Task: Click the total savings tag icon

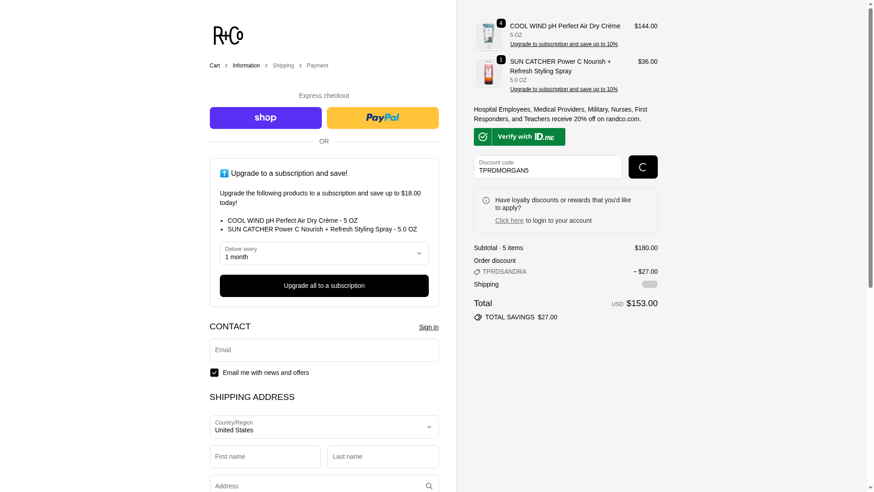Action: point(478,318)
